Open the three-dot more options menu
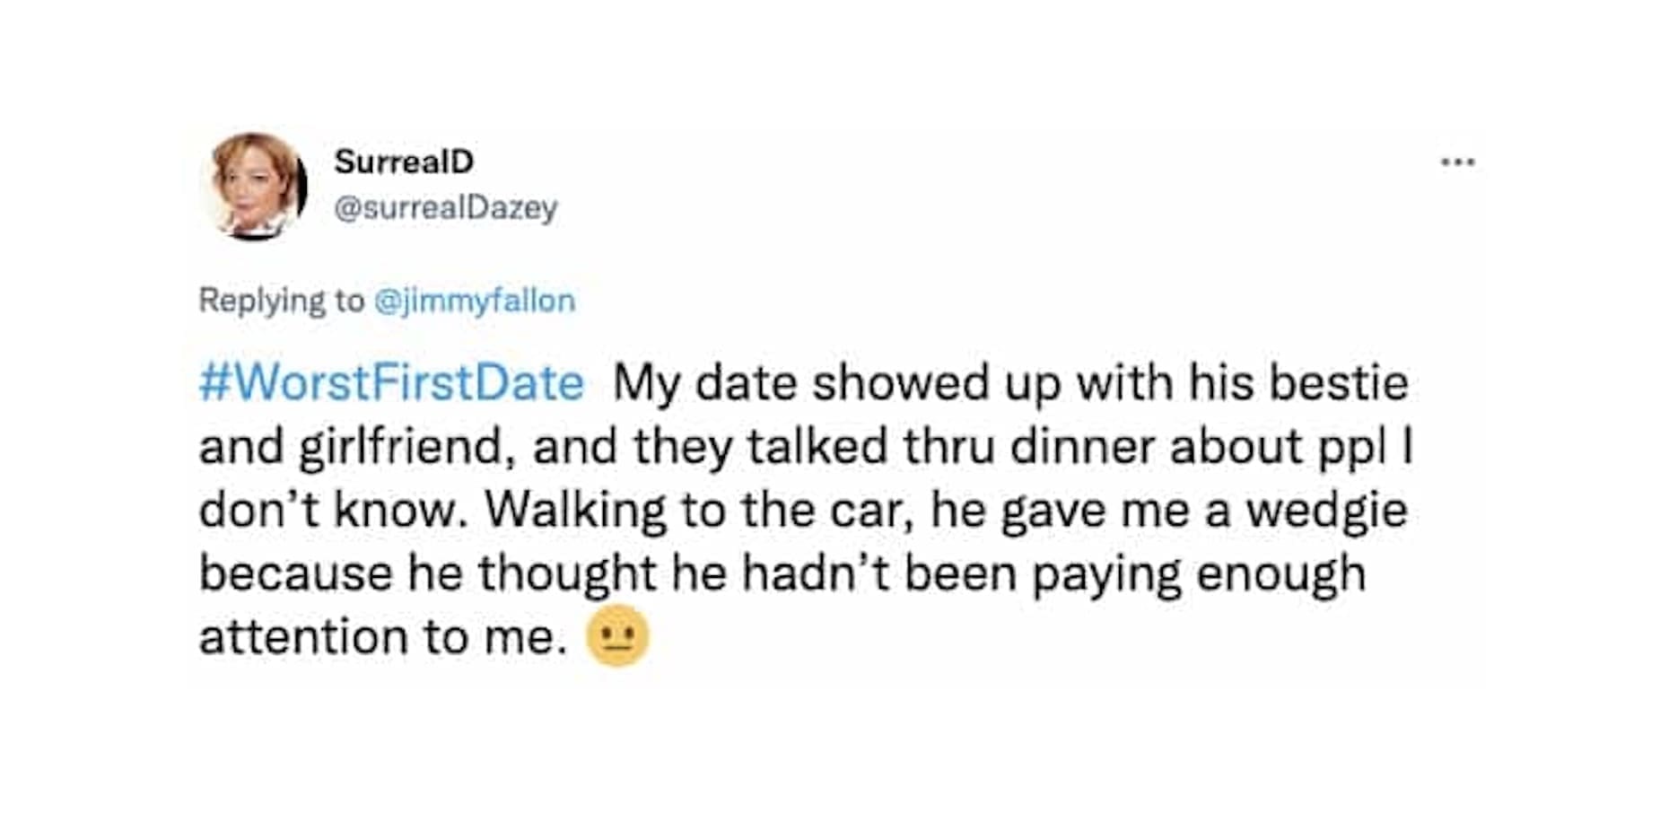Screen dimensions: 1660x822 (x=1457, y=162)
